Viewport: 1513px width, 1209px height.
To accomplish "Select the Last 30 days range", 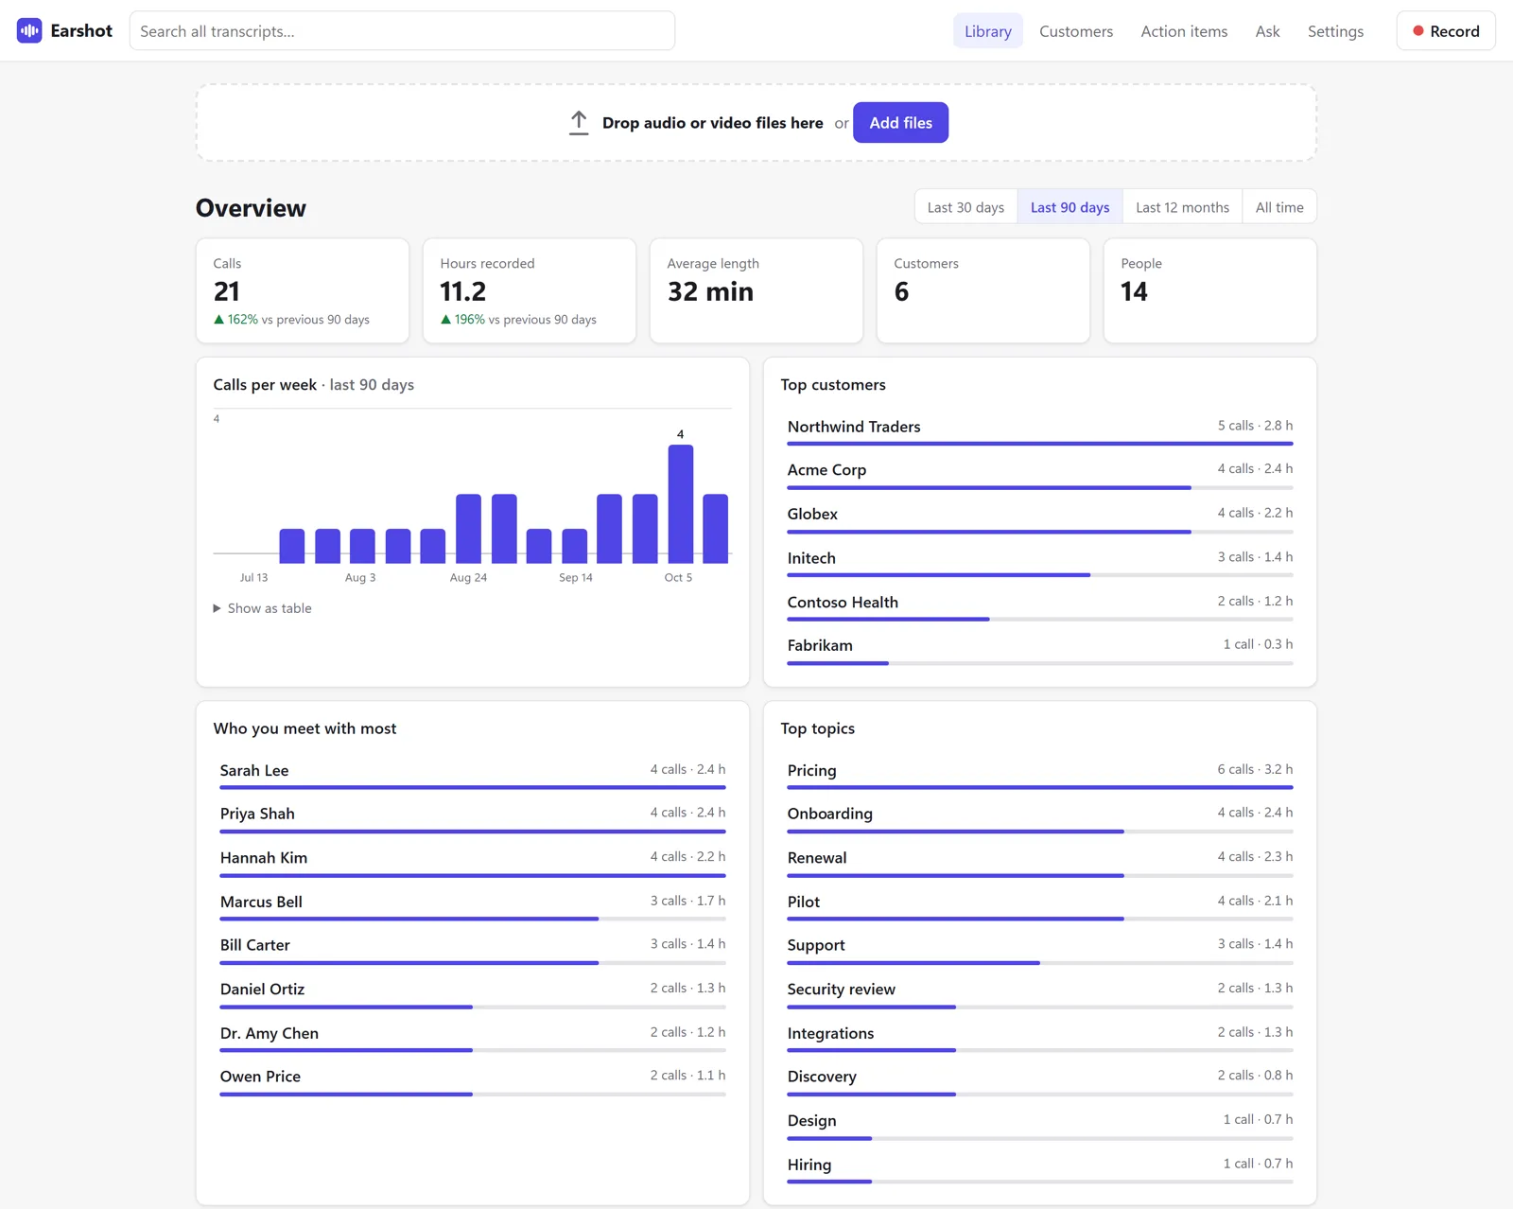I will [965, 207].
